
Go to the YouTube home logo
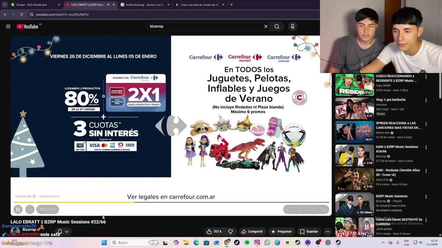[x=28, y=27]
